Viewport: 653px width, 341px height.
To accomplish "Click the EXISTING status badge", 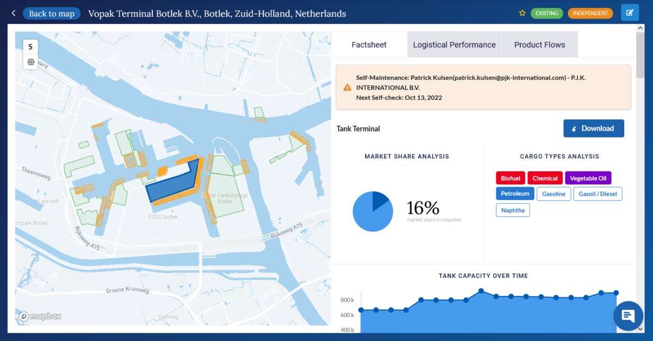I will (547, 13).
